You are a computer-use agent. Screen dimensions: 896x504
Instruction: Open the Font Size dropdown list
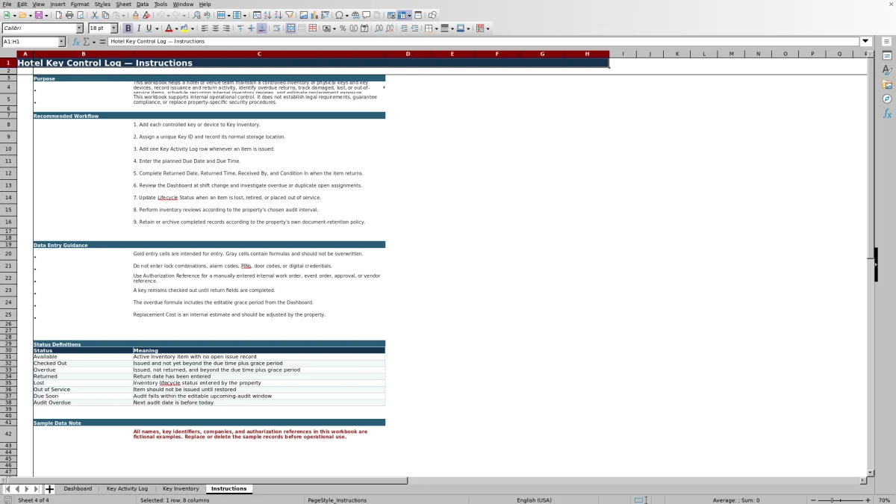114,28
